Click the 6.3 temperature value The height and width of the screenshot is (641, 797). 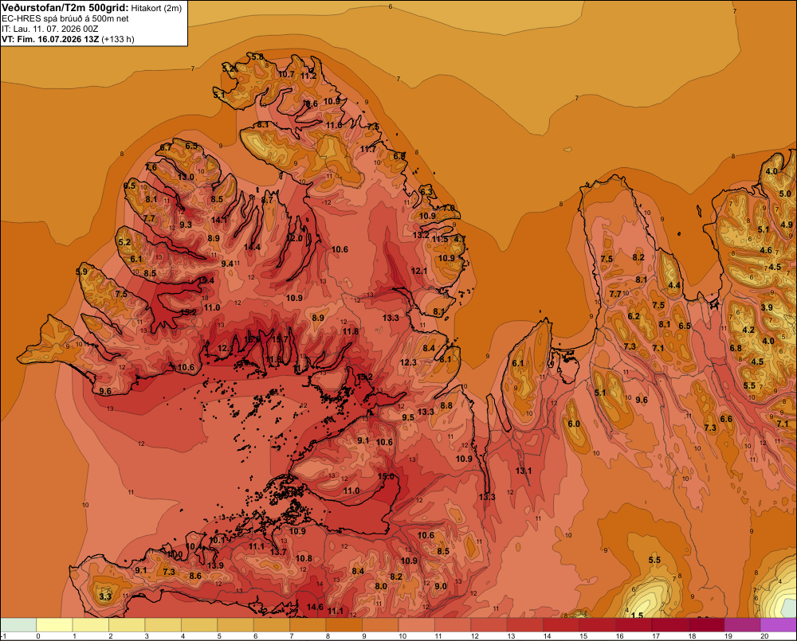(x=426, y=192)
